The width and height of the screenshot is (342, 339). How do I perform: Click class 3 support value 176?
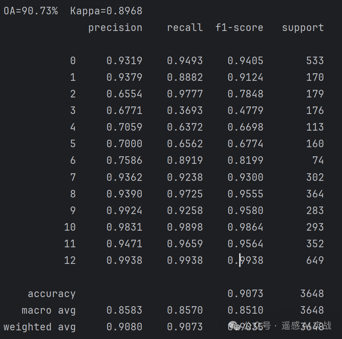coord(315,111)
